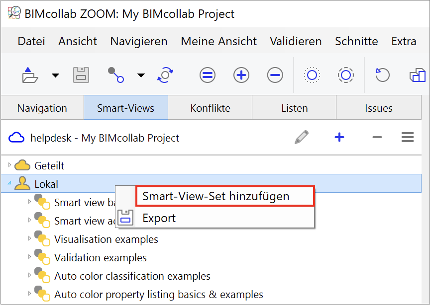
Task: Click the yellow cloud icon beside Geteilt
Action: 22,165
